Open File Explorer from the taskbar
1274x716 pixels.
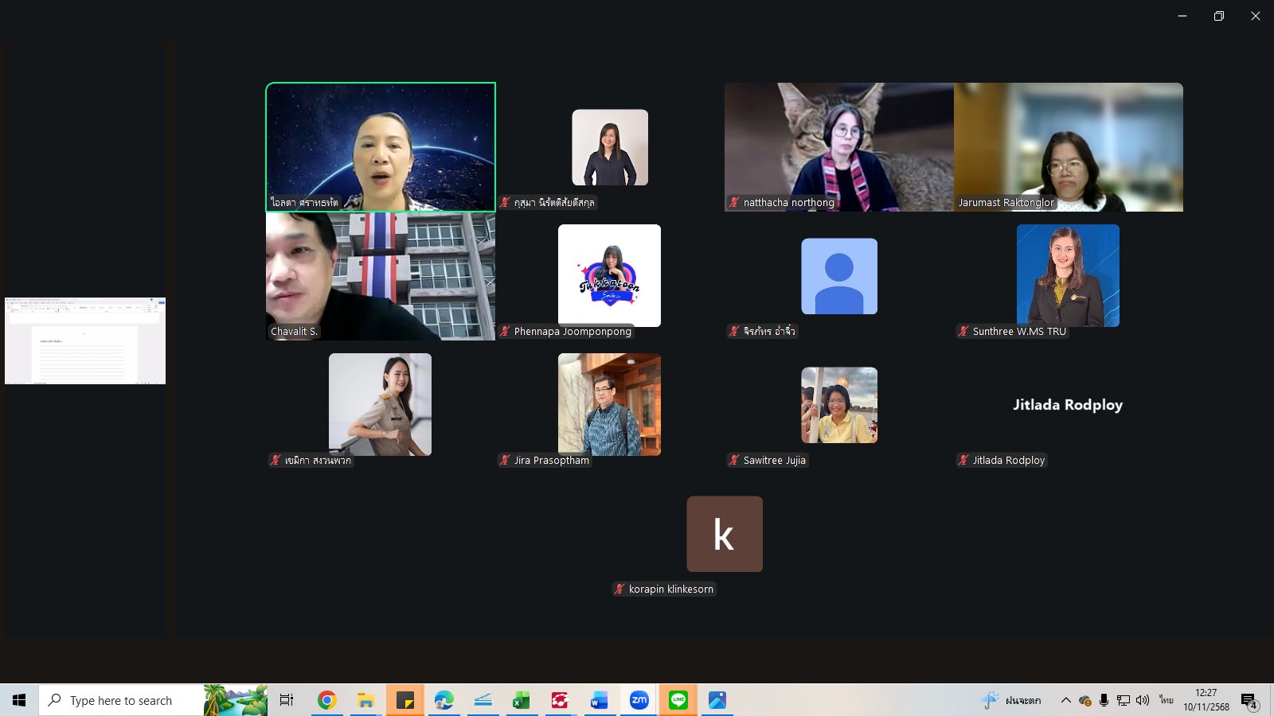(365, 700)
